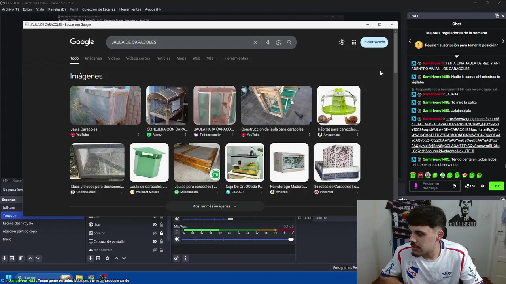Switch to the Videos cortos tab
The width and height of the screenshot is (506, 284).
tap(138, 58)
